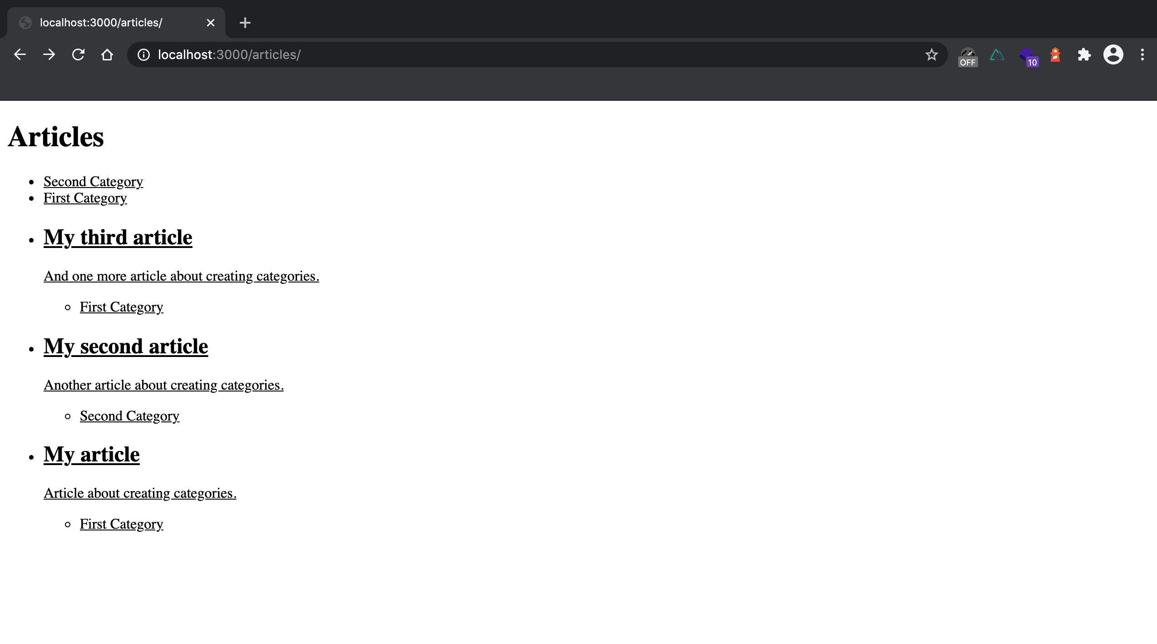The image size is (1157, 644).
Task: Click the 'My third article' heading link
Action: point(117,236)
